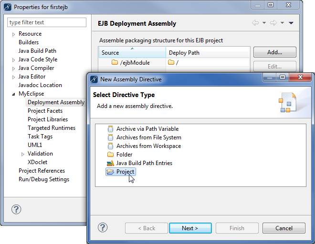Select the 'Archive via Path Variable' text
315x244 pixels.
[147, 129]
